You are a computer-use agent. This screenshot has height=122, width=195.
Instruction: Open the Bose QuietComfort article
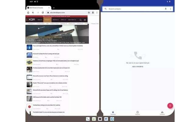click(51, 68)
